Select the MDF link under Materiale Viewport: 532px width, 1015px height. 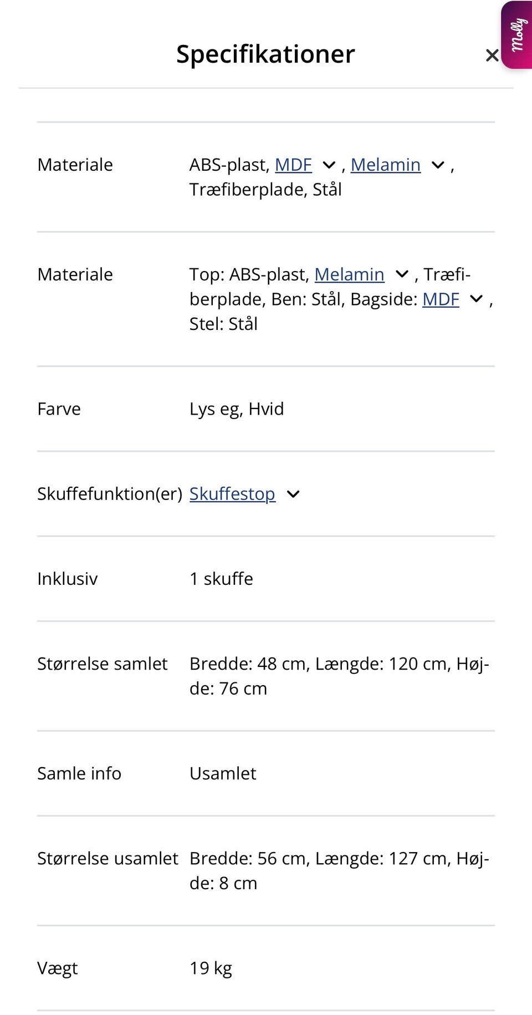(294, 164)
